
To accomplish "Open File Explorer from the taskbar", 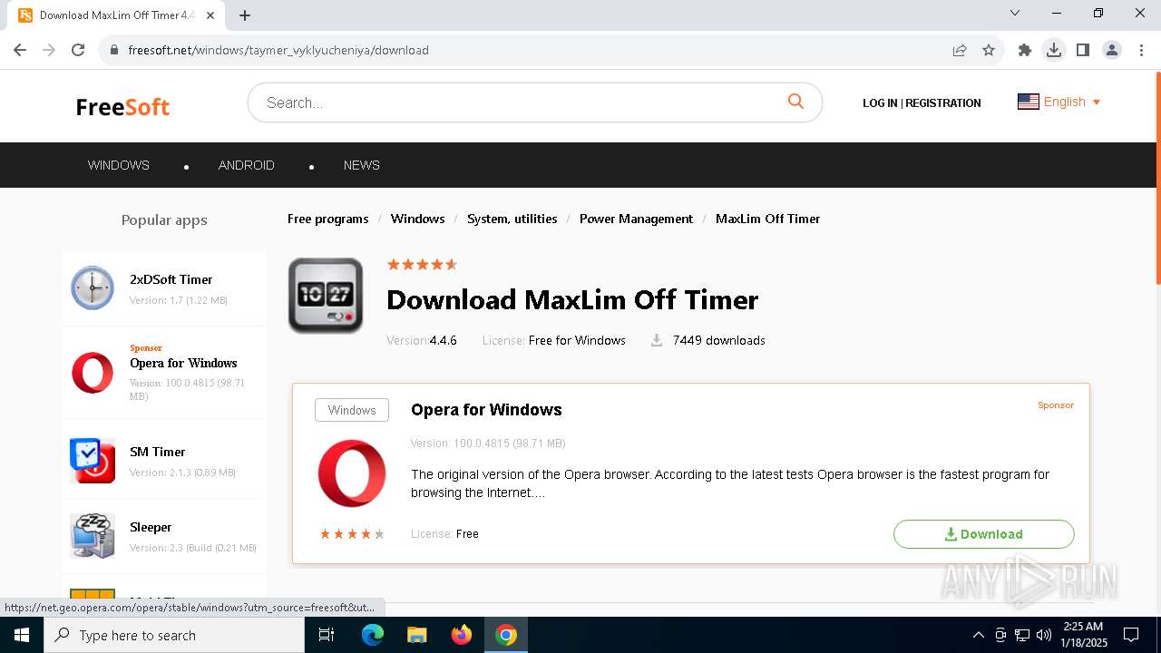I will pyautogui.click(x=417, y=635).
